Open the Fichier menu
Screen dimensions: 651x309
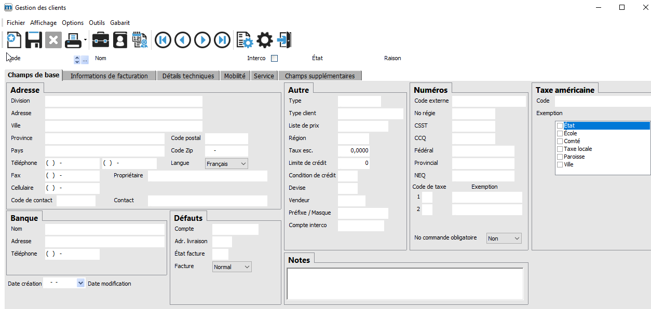click(16, 23)
